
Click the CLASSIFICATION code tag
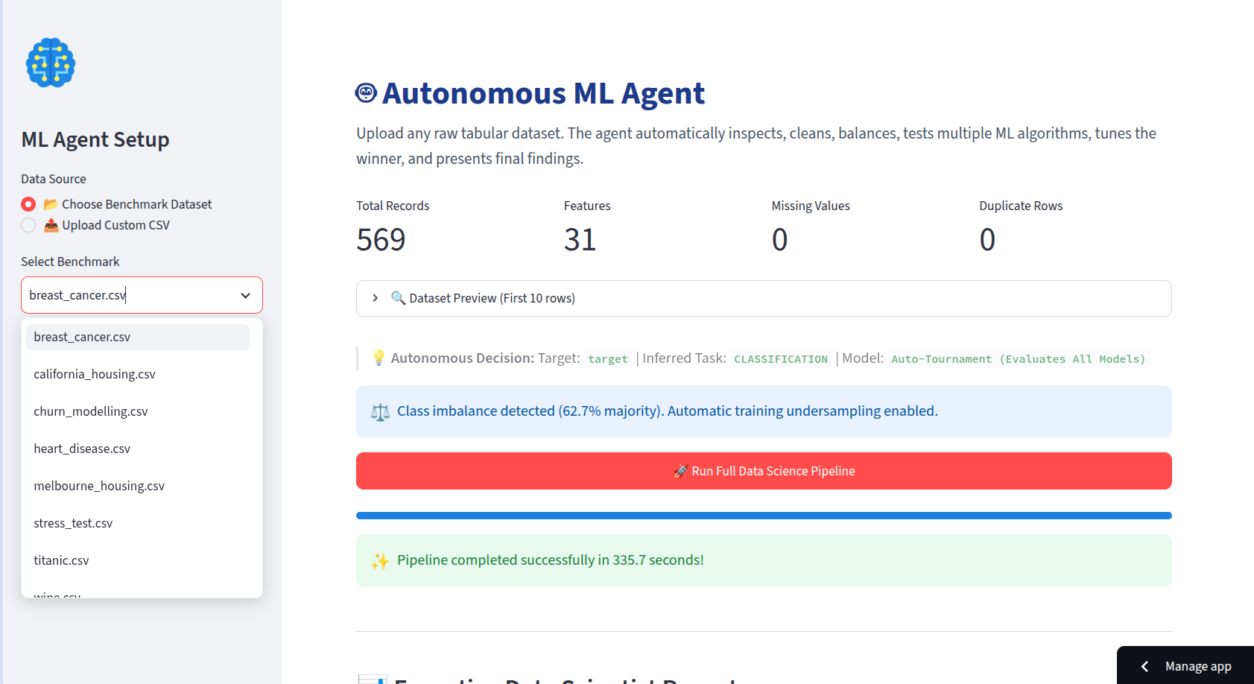(x=780, y=359)
